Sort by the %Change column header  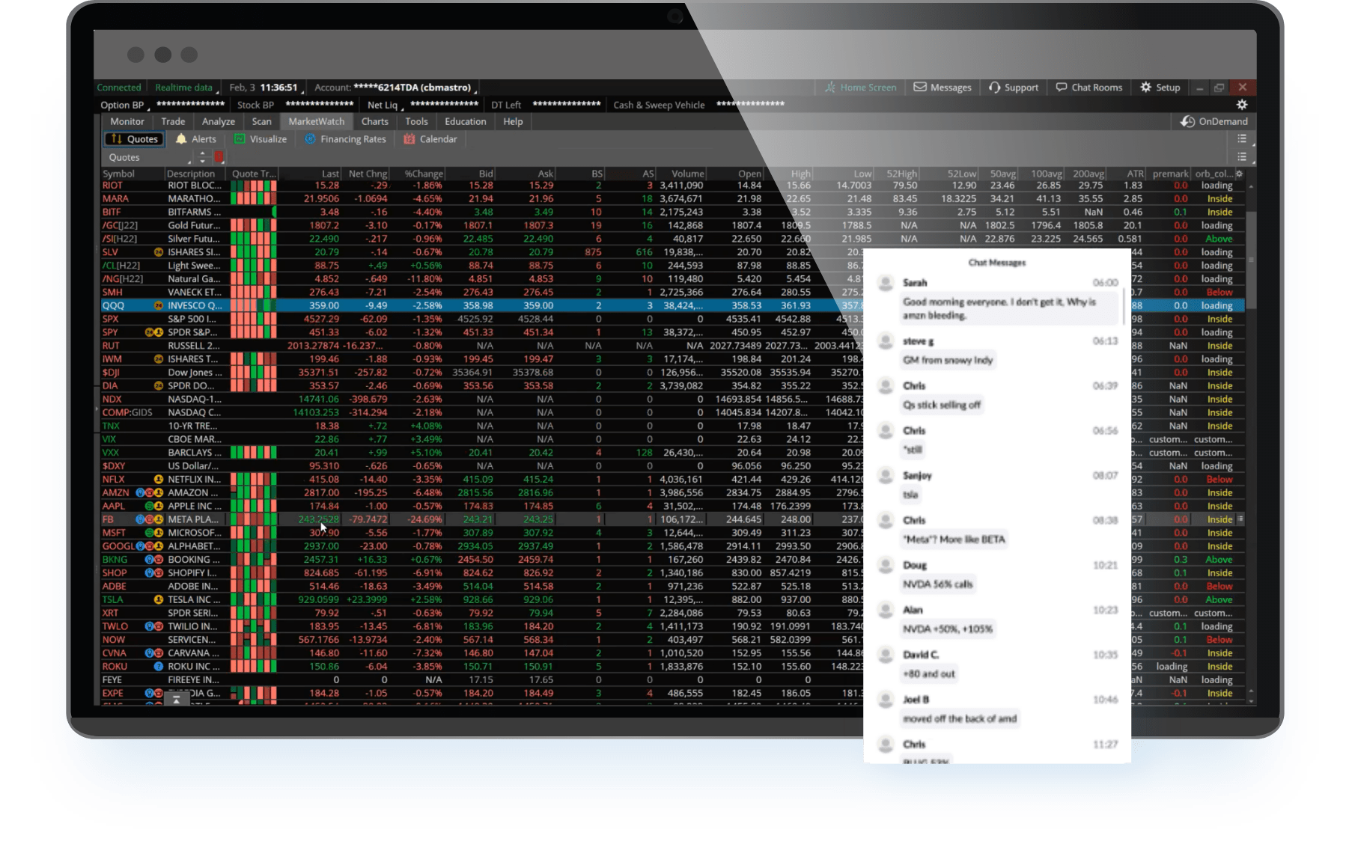pyautogui.click(x=423, y=174)
